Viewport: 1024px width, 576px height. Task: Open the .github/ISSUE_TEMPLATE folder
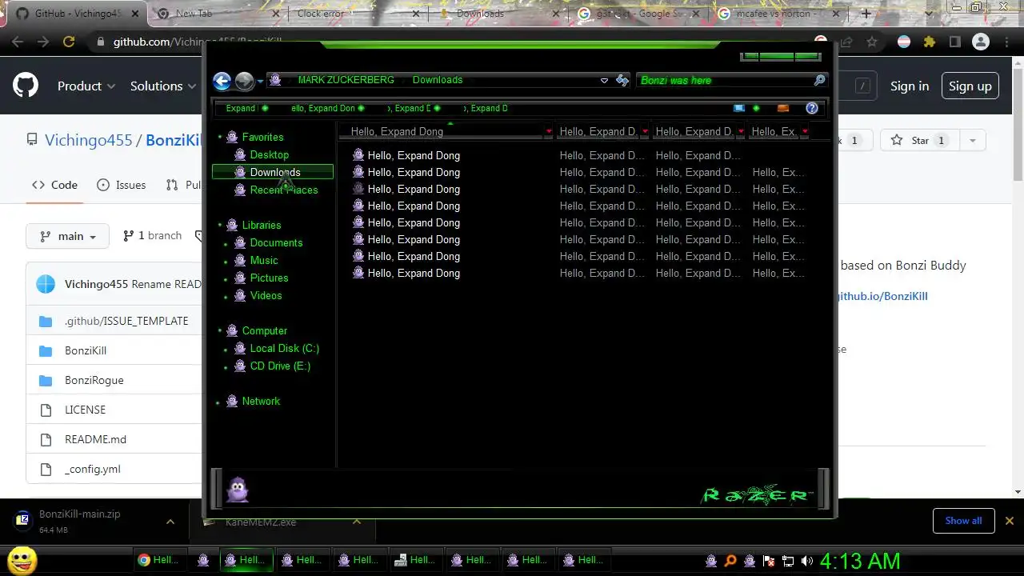(x=126, y=321)
